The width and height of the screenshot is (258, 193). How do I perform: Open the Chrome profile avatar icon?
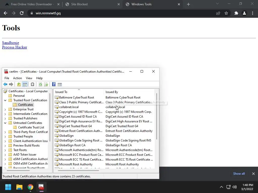pyautogui.click(x=244, y=13)
